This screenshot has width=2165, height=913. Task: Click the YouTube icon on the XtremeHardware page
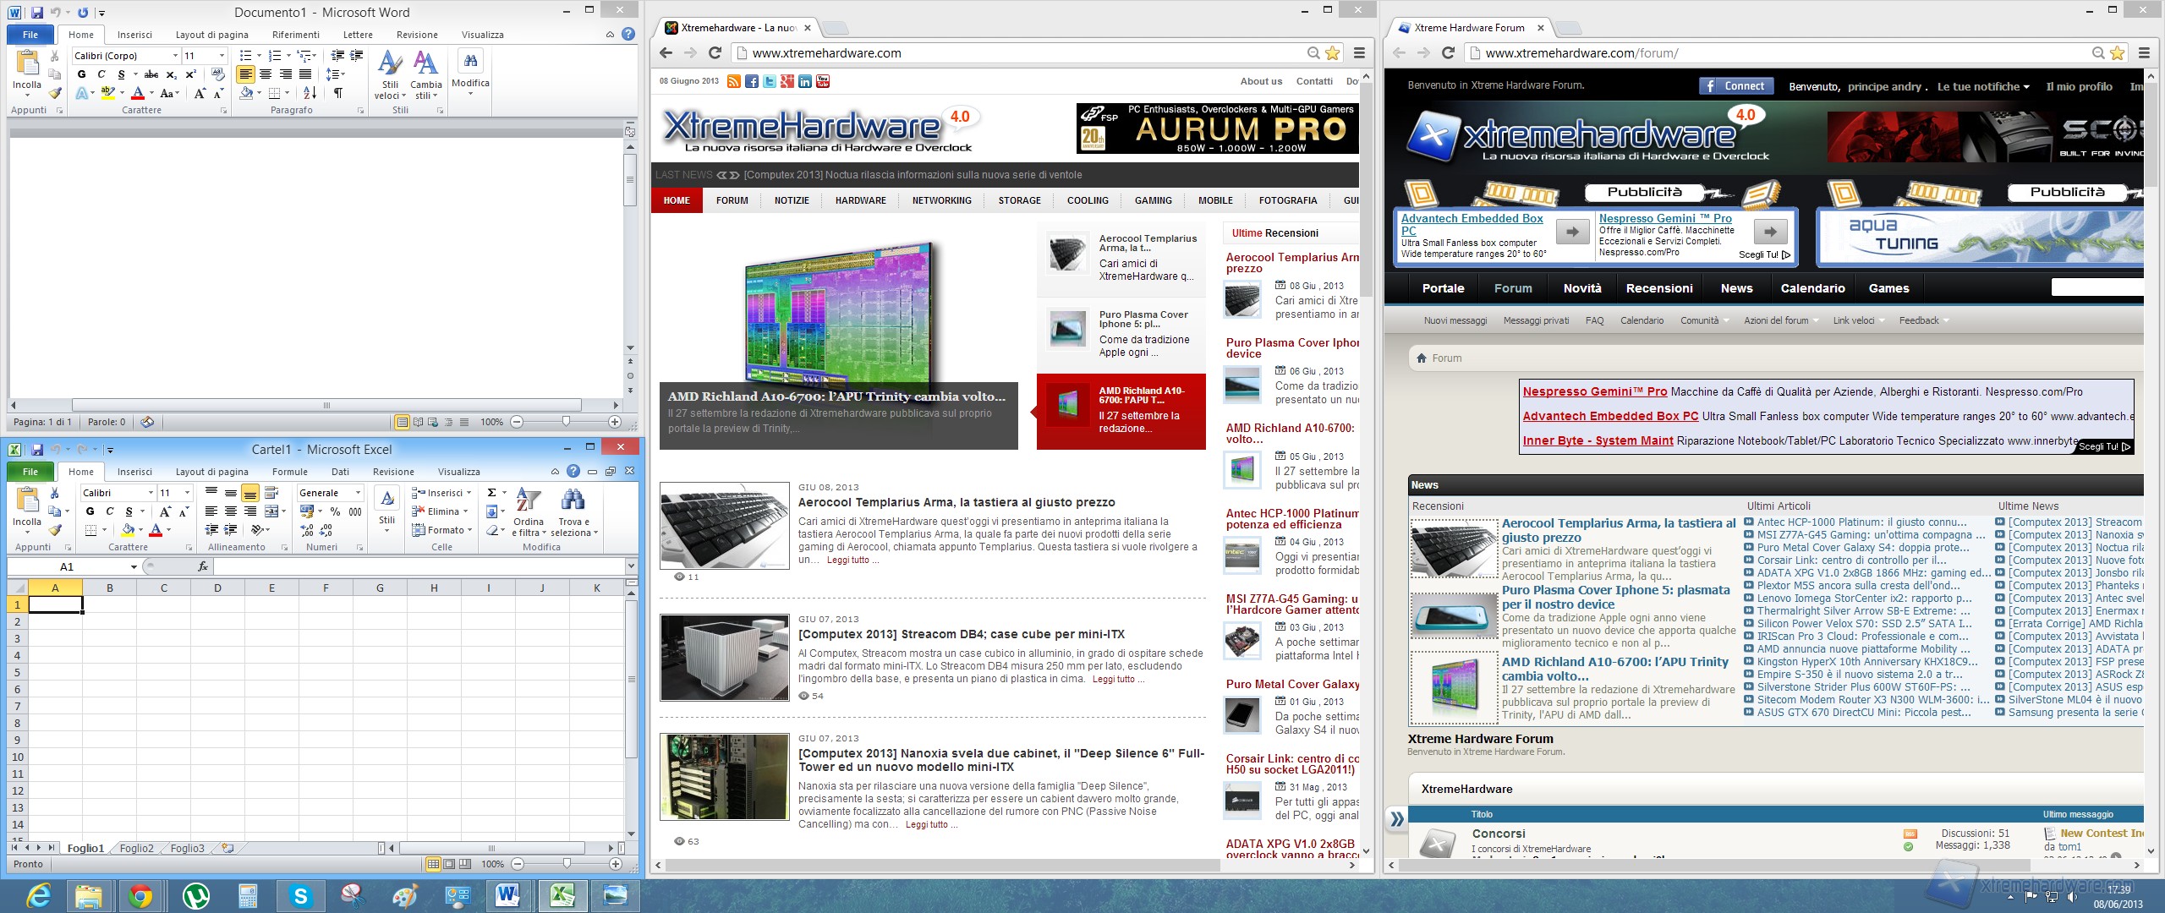[823, 81]
